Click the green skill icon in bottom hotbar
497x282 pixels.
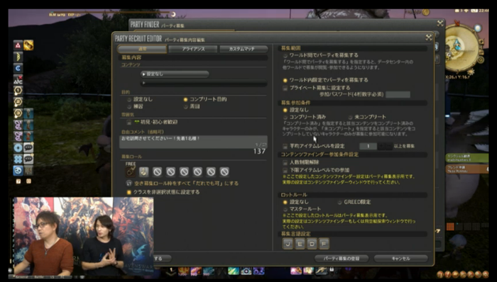[x=234, y=271]
